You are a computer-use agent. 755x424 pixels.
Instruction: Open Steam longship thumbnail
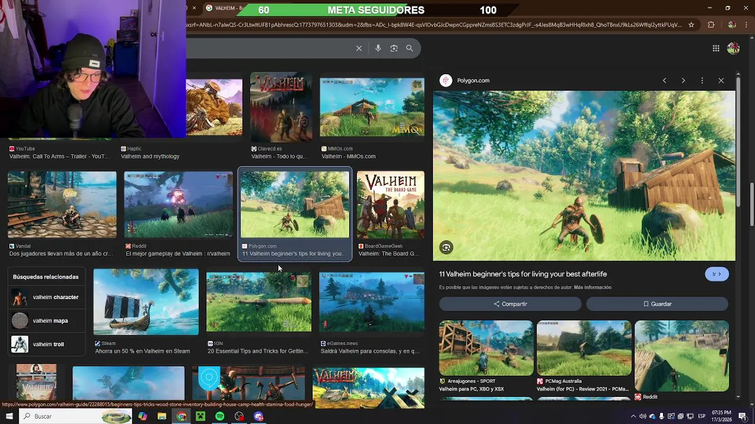click(x=146, y=302)
